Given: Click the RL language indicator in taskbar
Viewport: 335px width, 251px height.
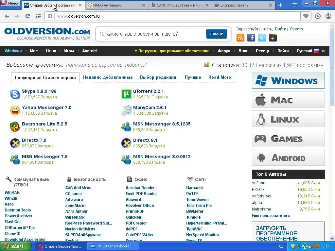Looking at the screenshot, I should coord(280,246).
